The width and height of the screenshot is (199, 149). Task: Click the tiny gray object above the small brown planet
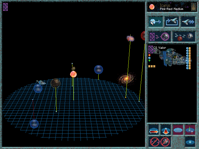72,64
